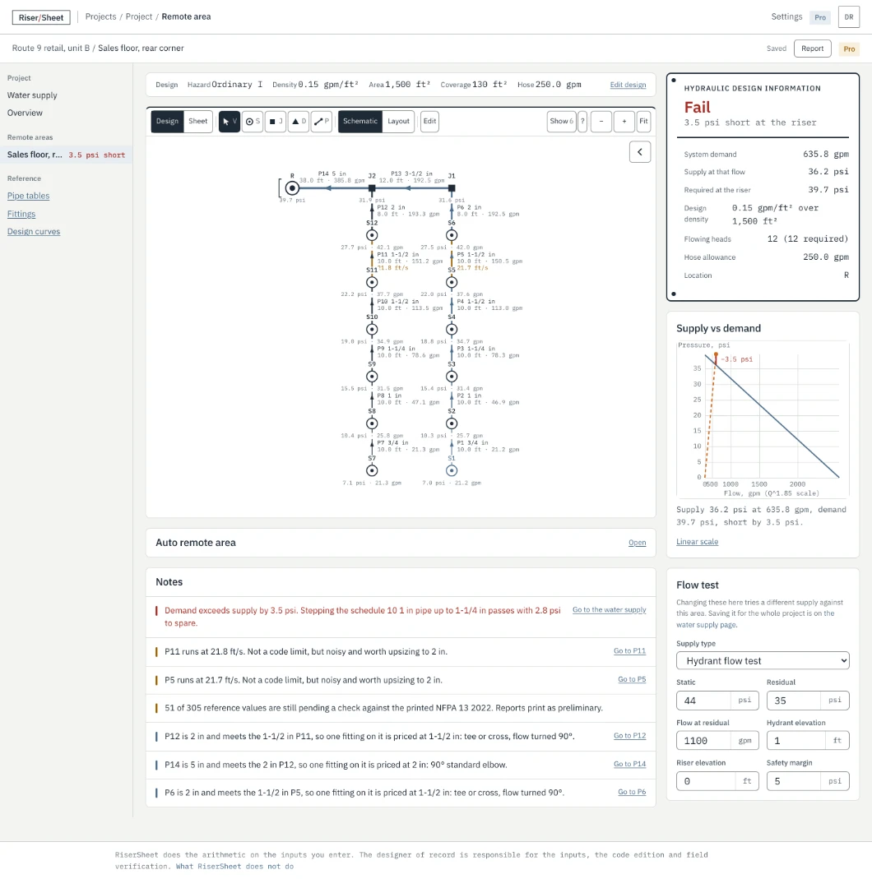Open Overview in the sidebar
Image resolution: width=872 pixels, height=879 pixels.
tap(25, 113)
